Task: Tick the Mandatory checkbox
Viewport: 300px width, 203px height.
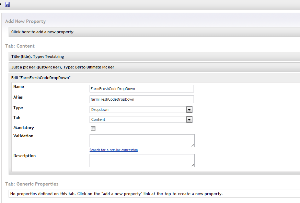Action: (x=93, y=129)
